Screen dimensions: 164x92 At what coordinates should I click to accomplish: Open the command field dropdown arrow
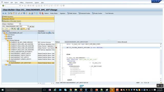point(20,6)
